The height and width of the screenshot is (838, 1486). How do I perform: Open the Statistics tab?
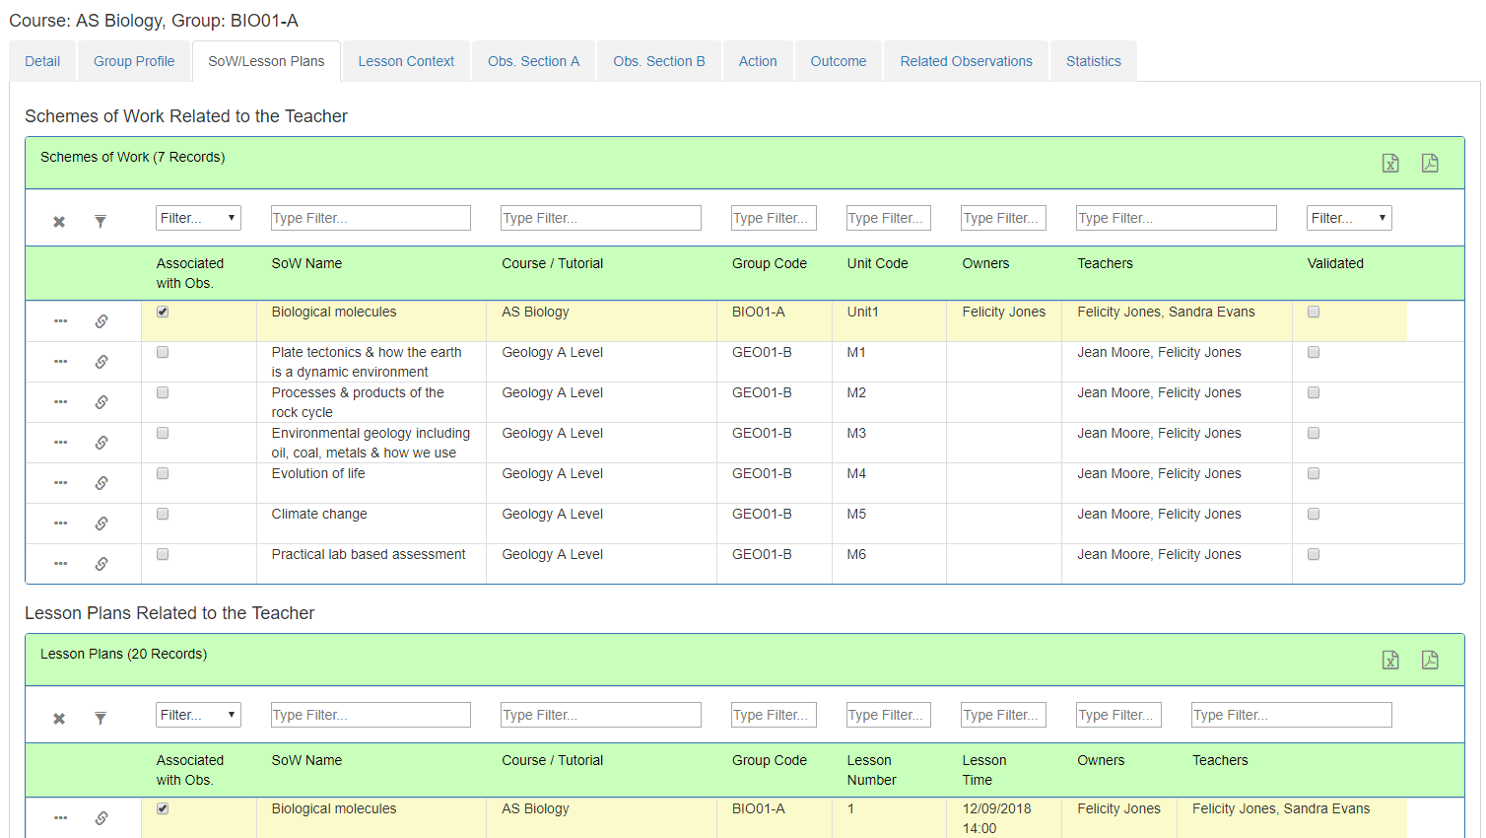(x=1094, y=61)
